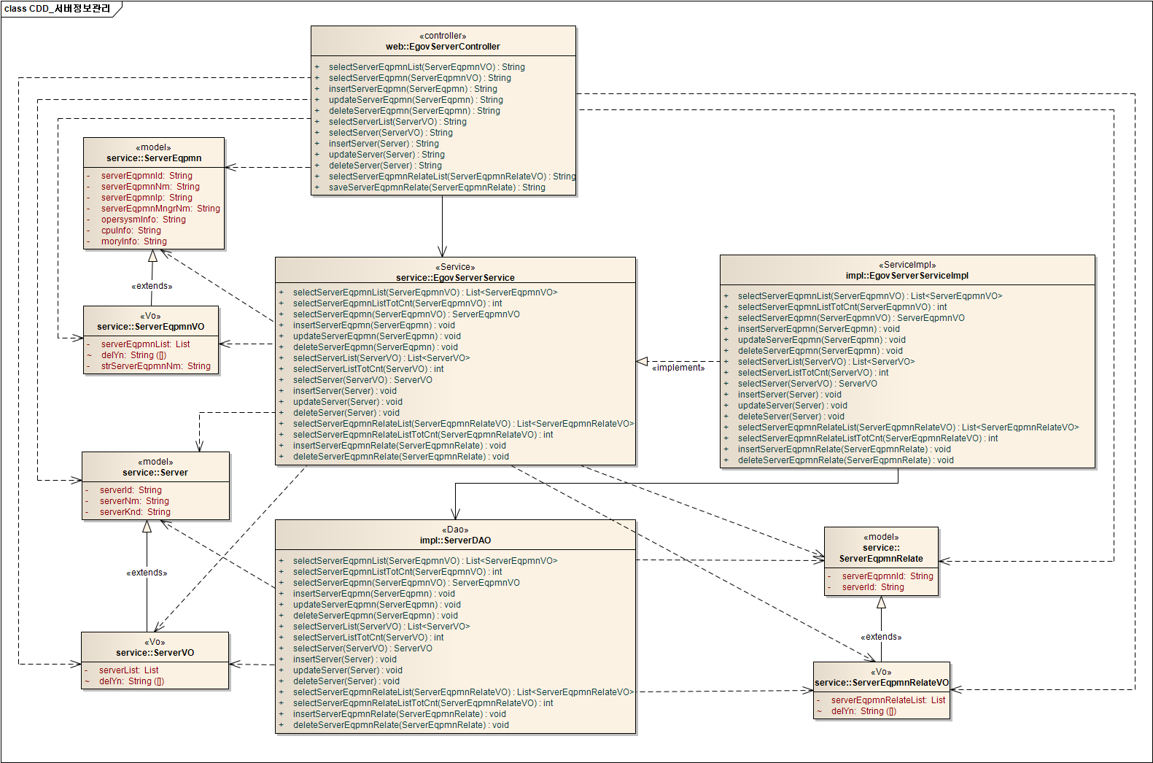Click «extends» label below ServerEqpmnRelate model

pyautogui.click(x=881, y=637)
